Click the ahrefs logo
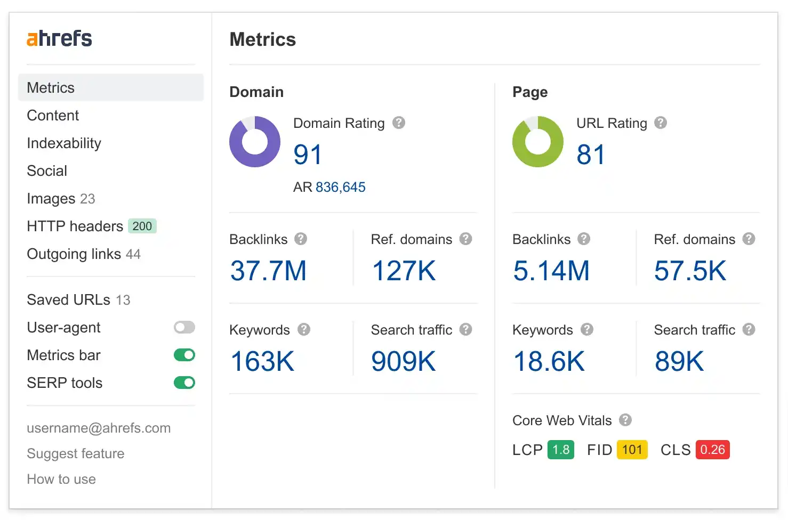788x520 pixels. pos(59,38)
